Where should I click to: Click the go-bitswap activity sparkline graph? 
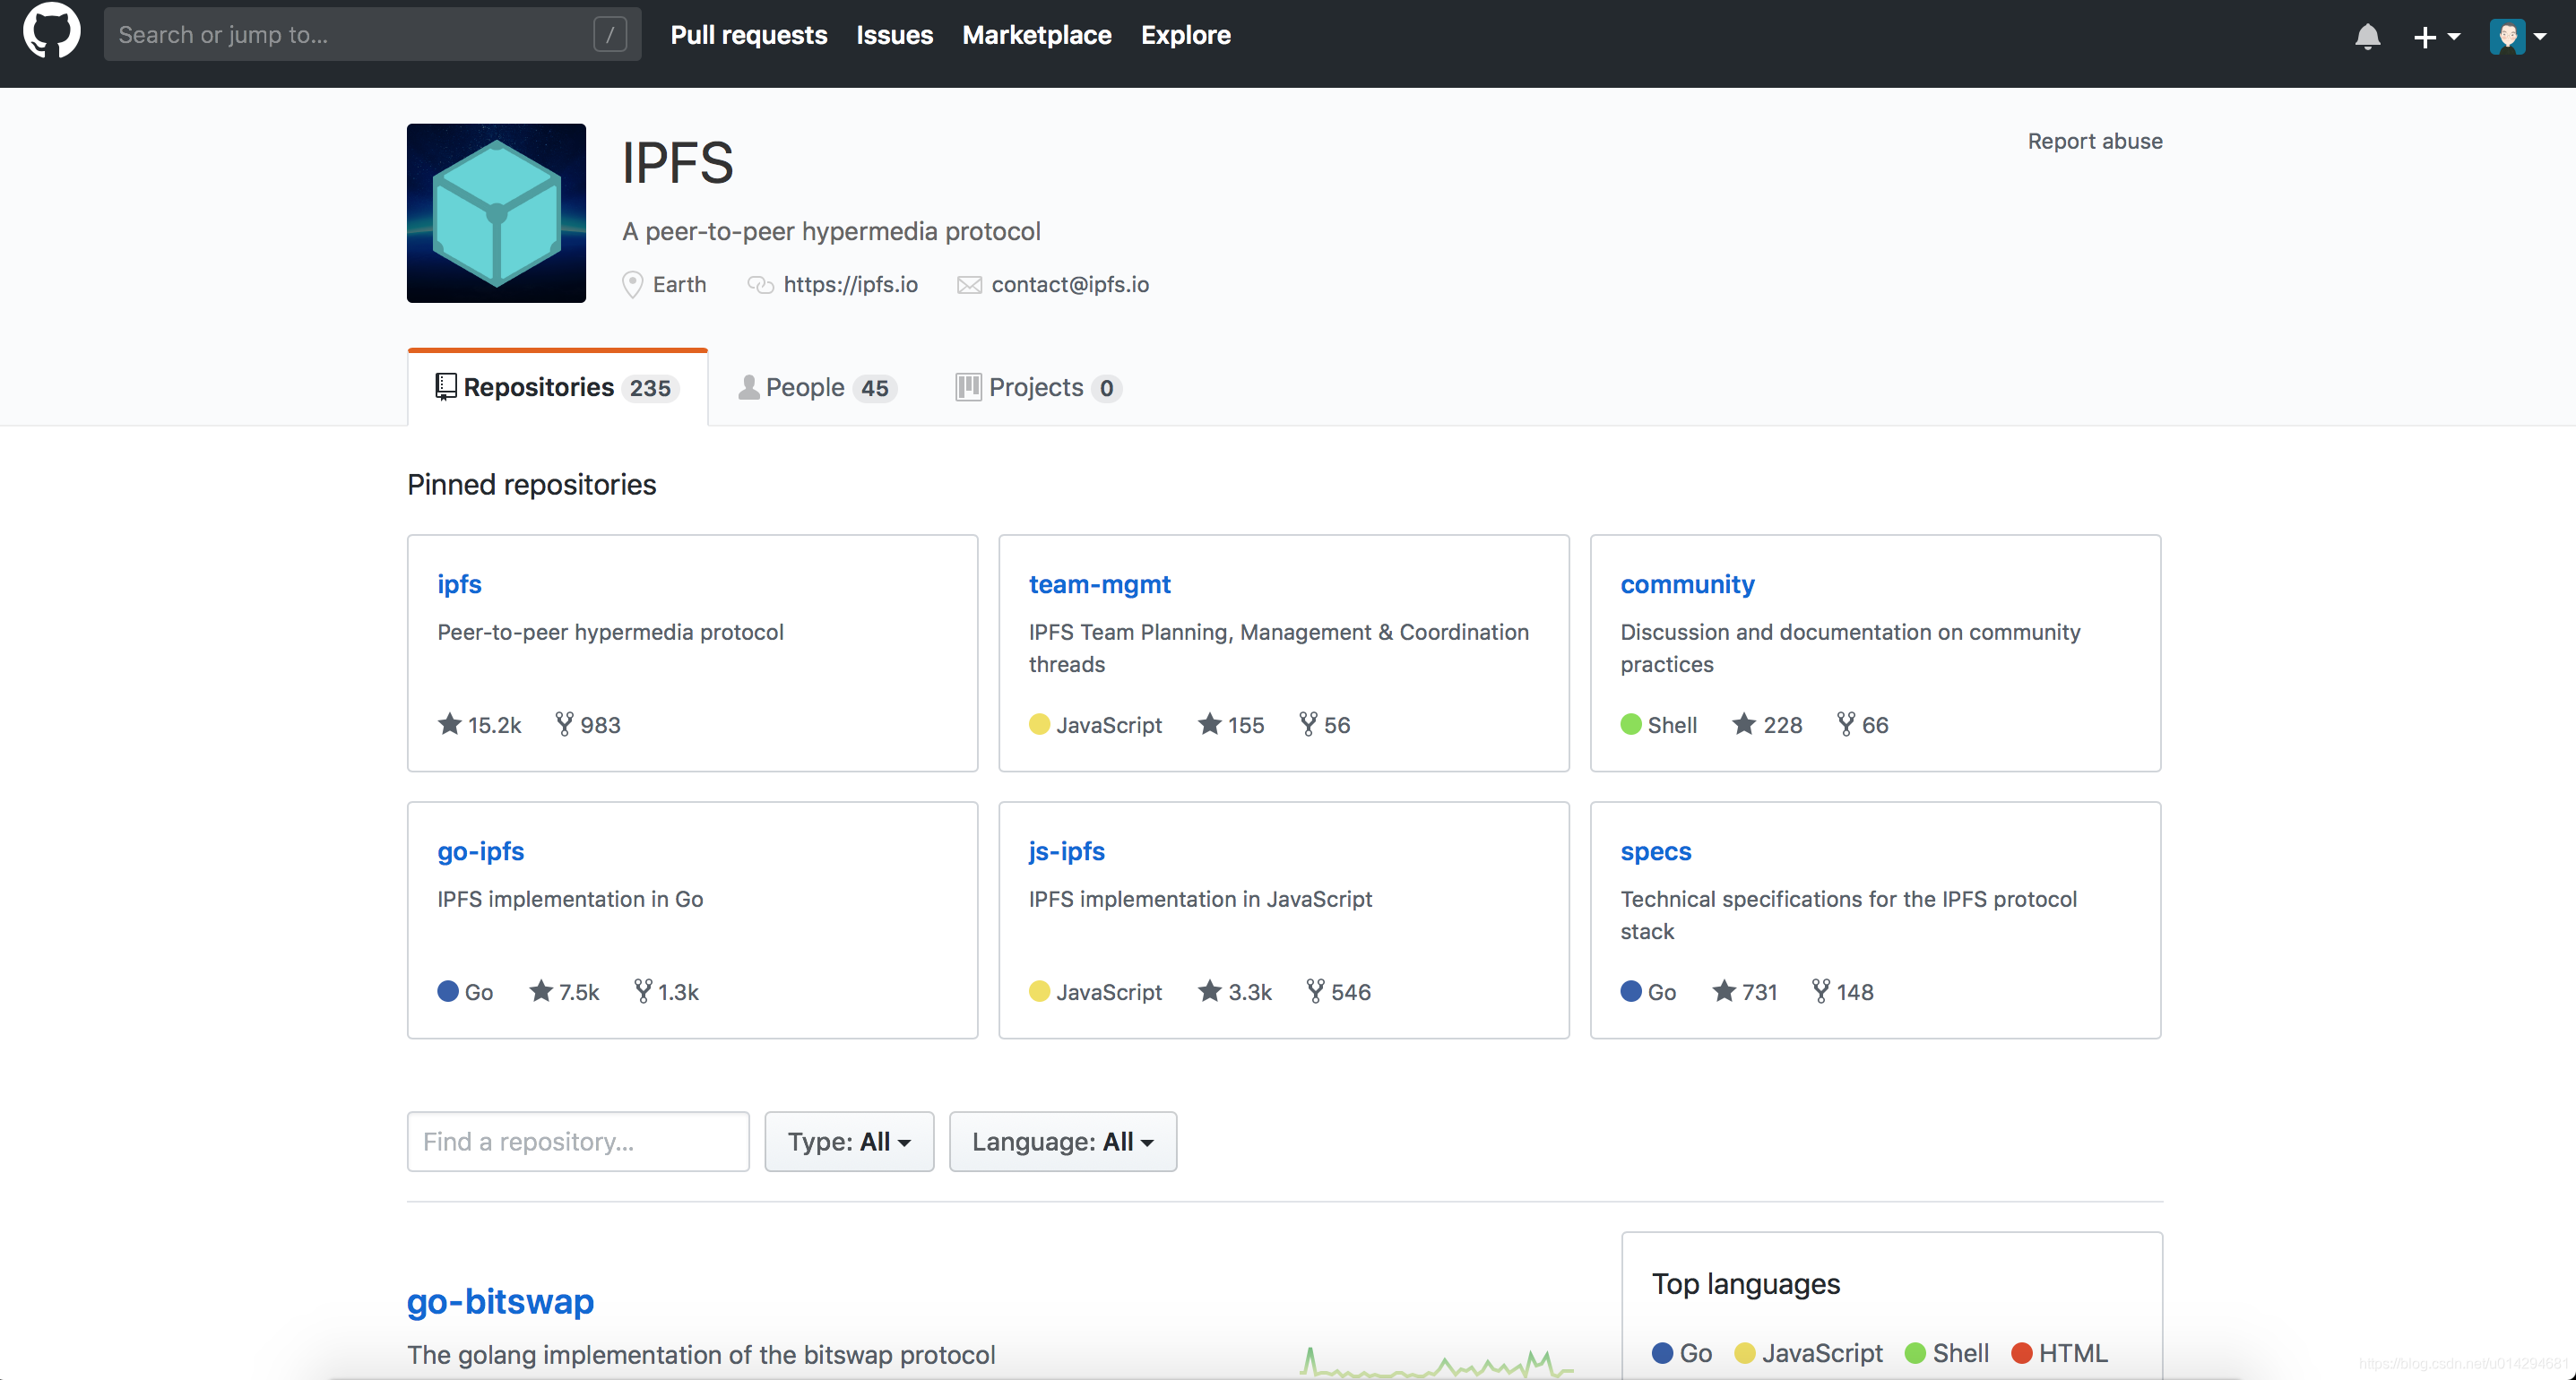pyautogui.click(x=1436, y=1362)
